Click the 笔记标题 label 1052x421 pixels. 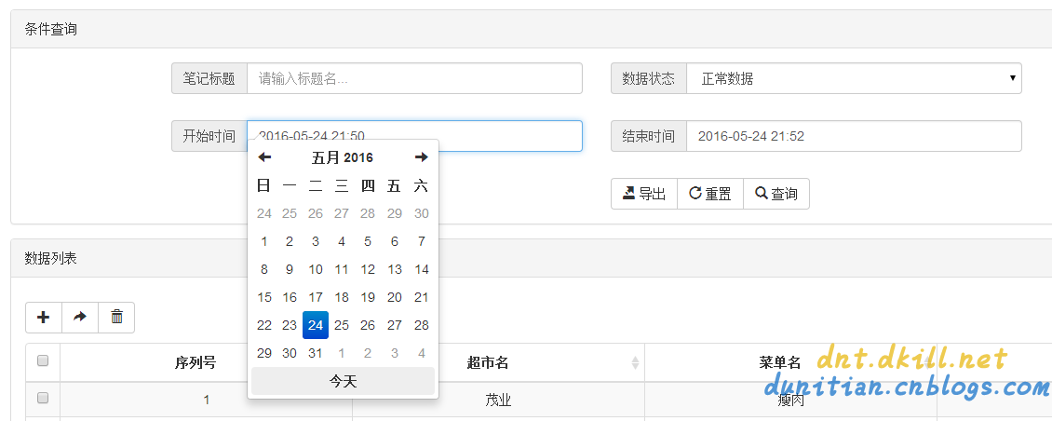click(209, 78)
